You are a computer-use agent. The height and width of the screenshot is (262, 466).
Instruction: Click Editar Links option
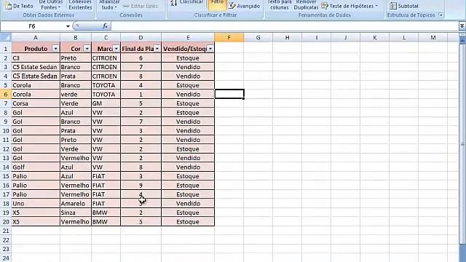point(141,6)
